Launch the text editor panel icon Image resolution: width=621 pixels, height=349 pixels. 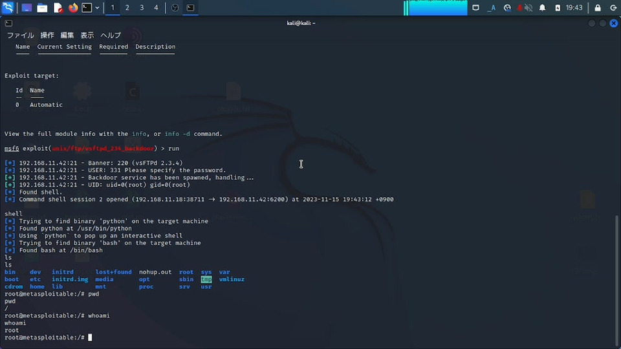58,8
